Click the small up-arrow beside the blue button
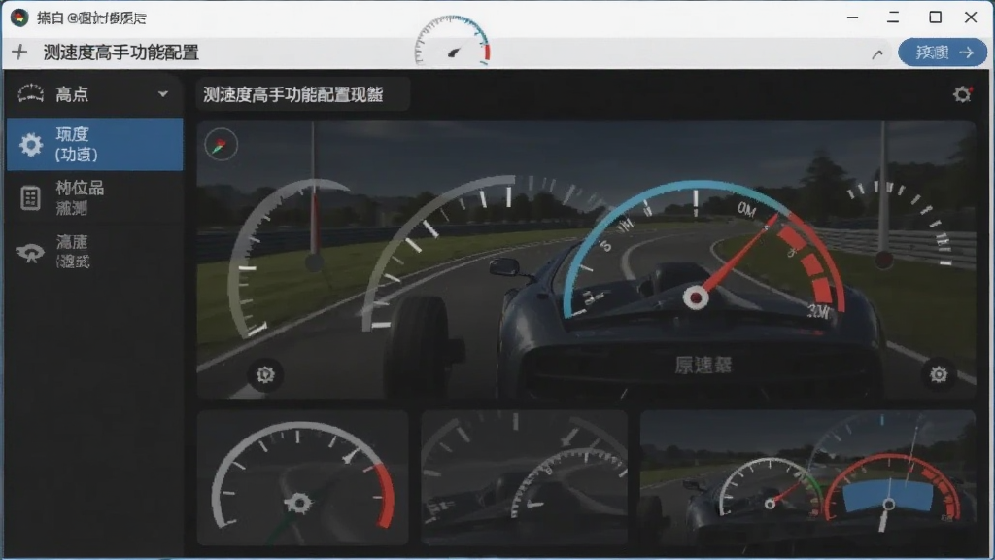The width and height of the screenshot is (995, 560). coord(877,54)
